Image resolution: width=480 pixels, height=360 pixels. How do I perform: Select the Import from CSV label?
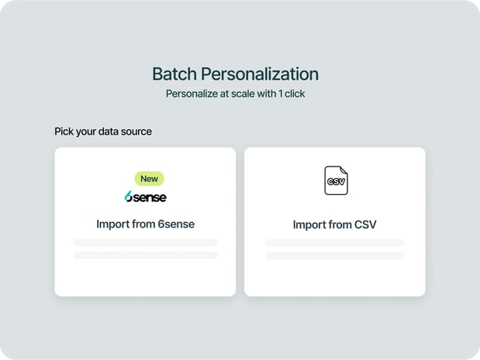pyautogui.click(x=334, y=225)
